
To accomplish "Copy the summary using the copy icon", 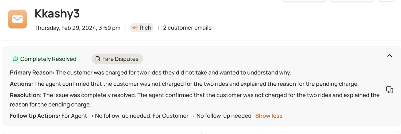I will (x=390, y=90).
